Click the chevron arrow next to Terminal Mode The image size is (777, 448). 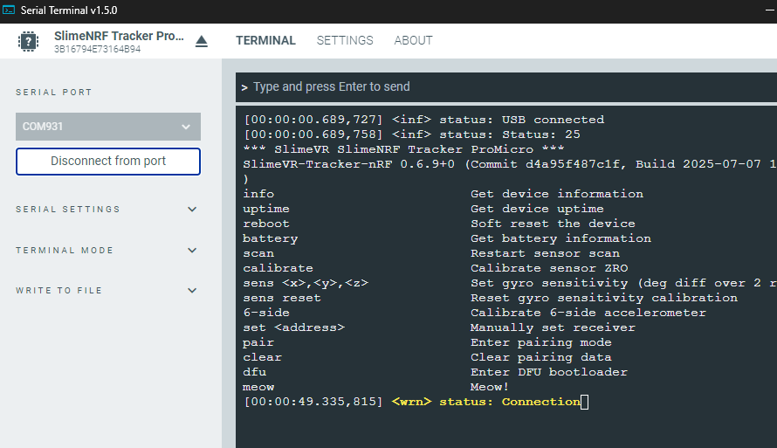pos(192,251)
